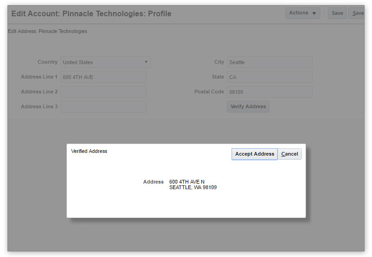
Task: Accept the verified address in dialog
Action: (254, 154)
